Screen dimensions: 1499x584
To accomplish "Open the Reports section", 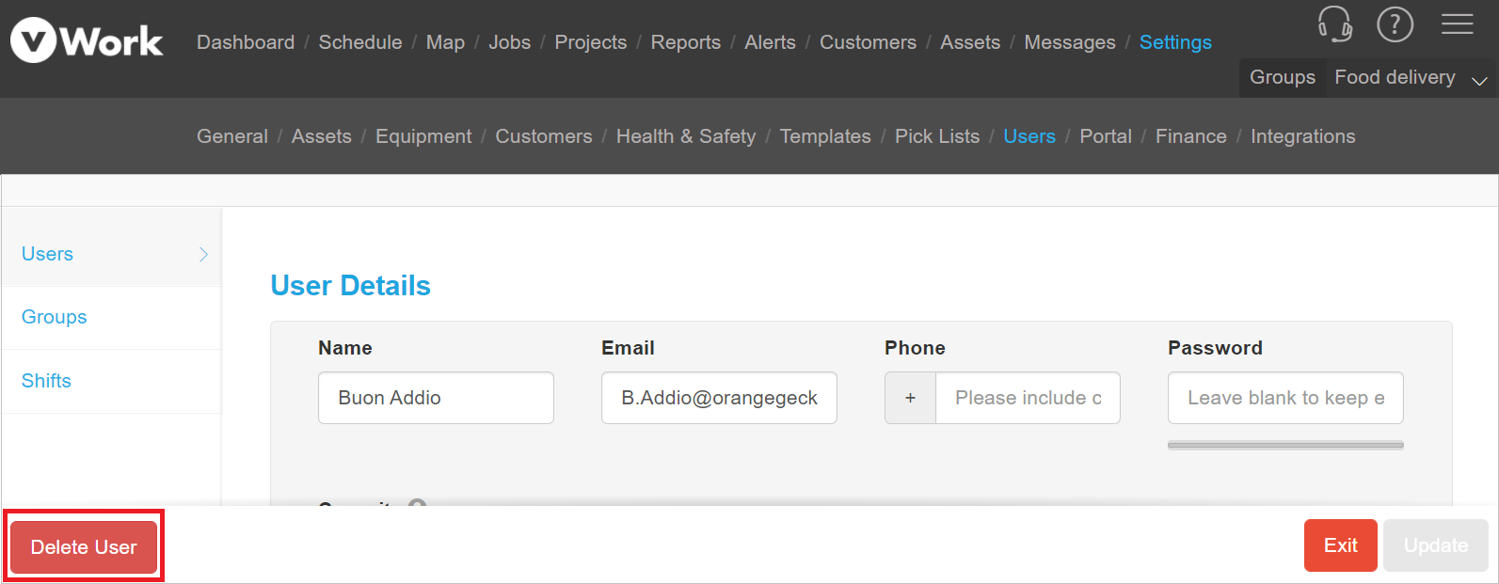I will [x=685, y=42].
